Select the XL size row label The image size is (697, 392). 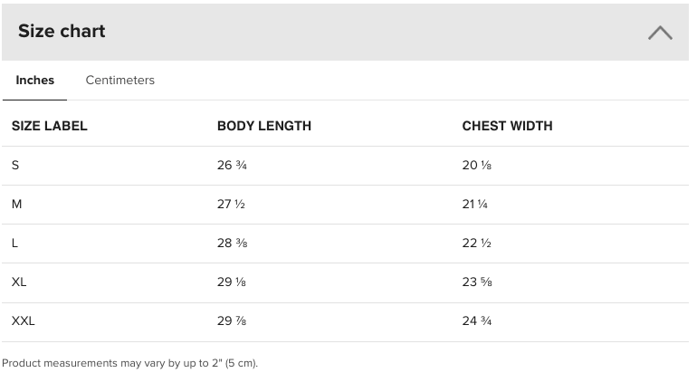tap(19, 282)
